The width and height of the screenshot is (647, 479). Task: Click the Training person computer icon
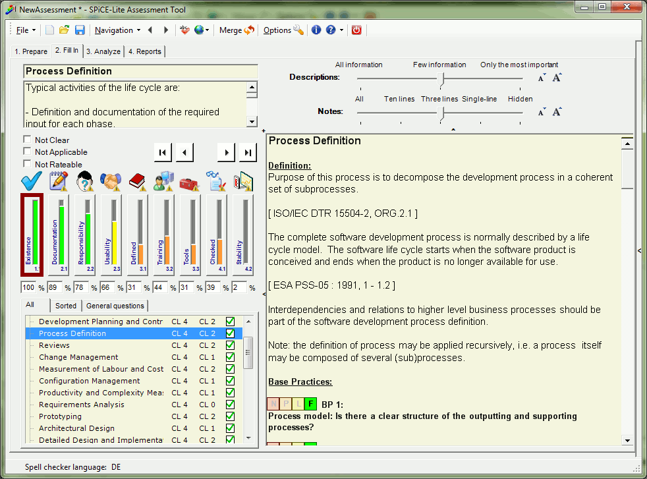pyautogui.click(x=164, y=181)
